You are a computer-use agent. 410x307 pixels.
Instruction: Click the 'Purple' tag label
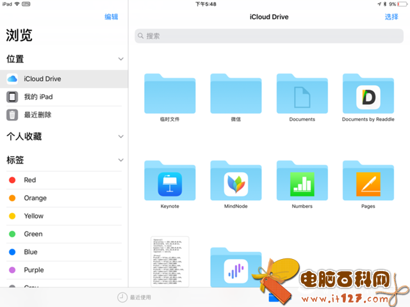(x=34, y=270)
